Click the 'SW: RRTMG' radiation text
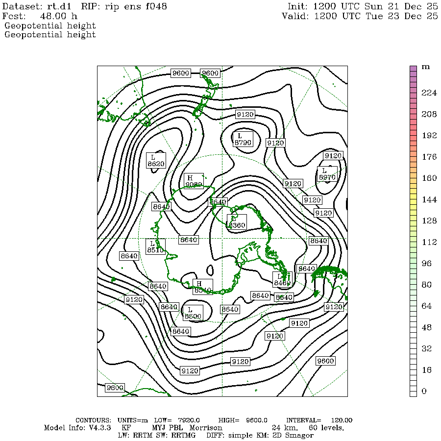 tap(176, 436)
